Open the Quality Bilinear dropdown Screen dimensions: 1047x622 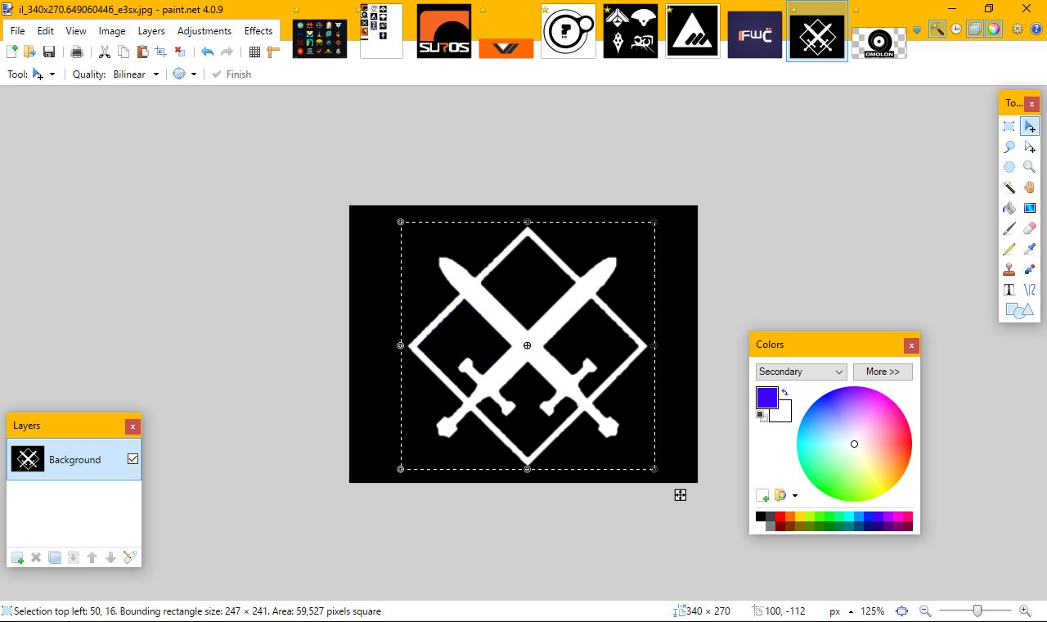[x=136, y=74]
